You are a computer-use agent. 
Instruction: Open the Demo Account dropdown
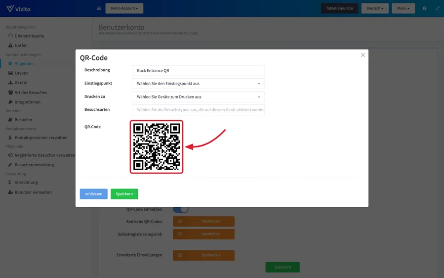point(124,8)
